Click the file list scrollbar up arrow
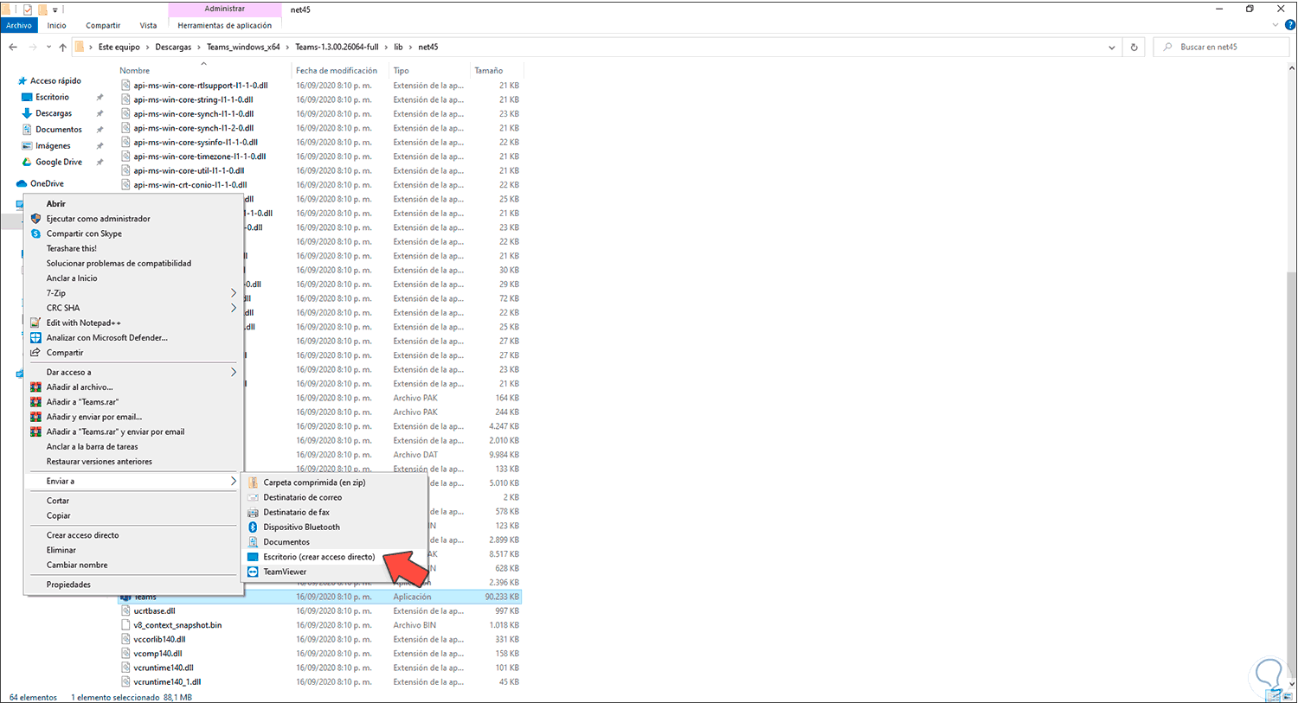Image resolution: width=1298 pixels, height=703 pixels. 1291,69
